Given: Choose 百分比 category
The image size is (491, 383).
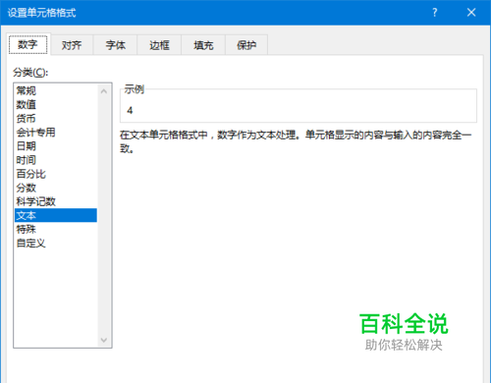Looking at the screenshot, I should click(x=56, y=174).
